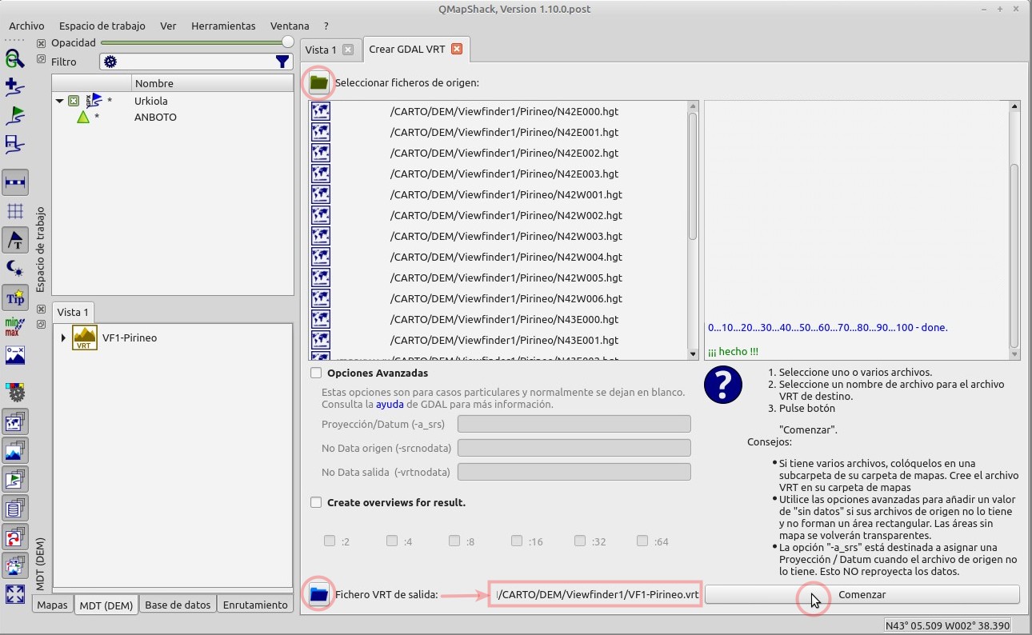The height and width of the screenshot is (635, 1032).
Task: Open the Archivo menu
Action: [26, 26]
